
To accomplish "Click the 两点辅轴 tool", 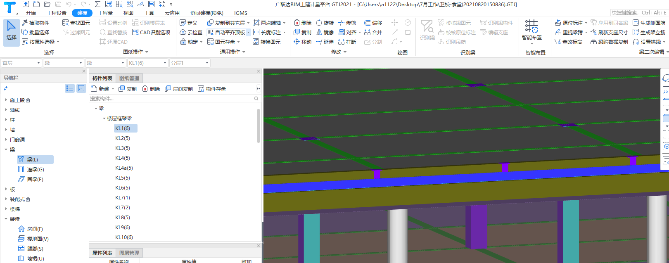I will 267,23.
